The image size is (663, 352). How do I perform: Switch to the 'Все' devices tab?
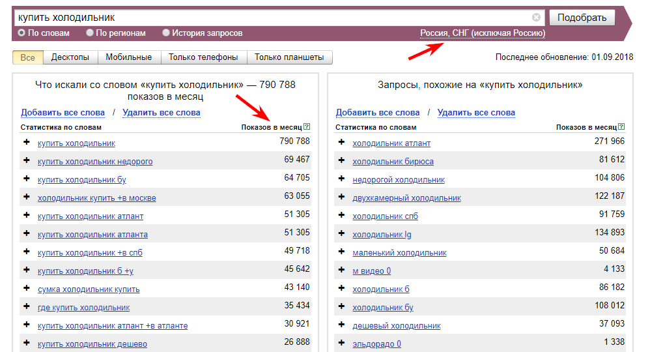(x=28, y=57)
